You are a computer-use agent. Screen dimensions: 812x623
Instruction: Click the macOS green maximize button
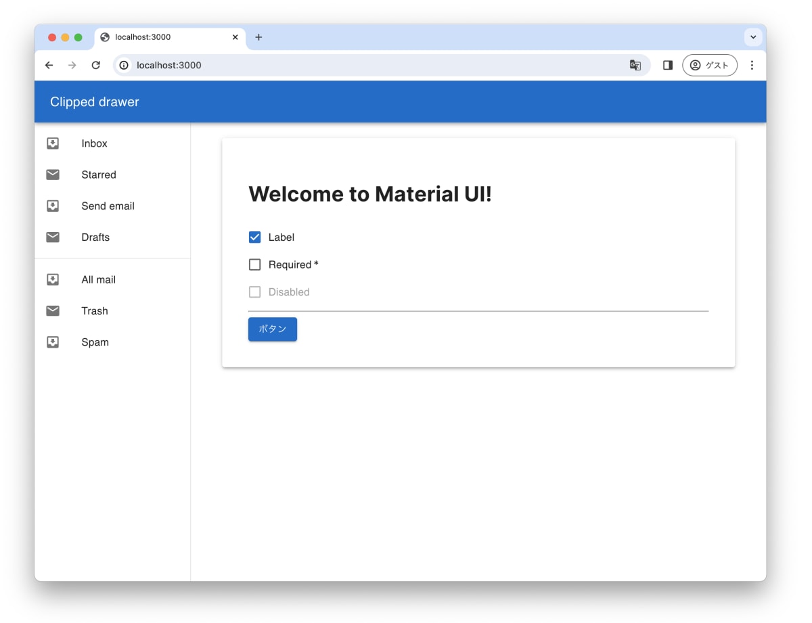(78, 37)
